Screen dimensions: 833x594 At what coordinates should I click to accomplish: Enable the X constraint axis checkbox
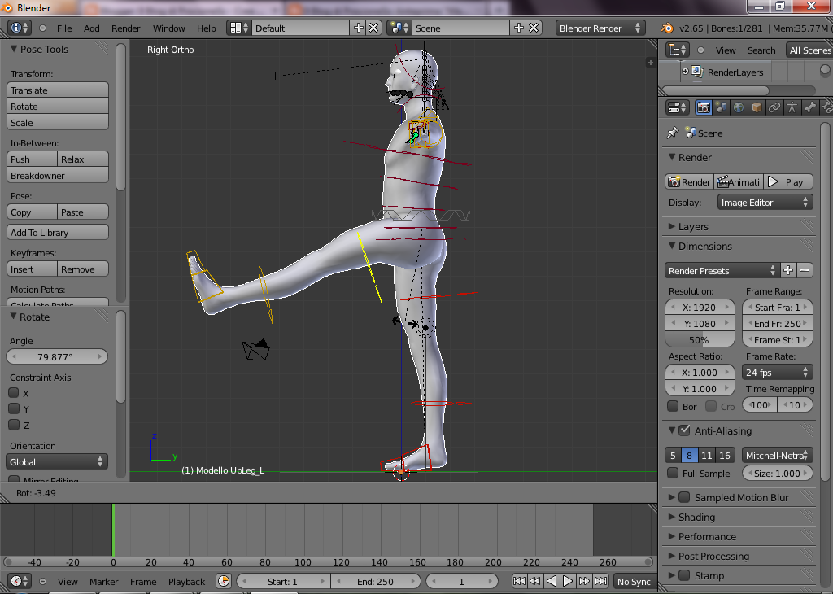14,393
